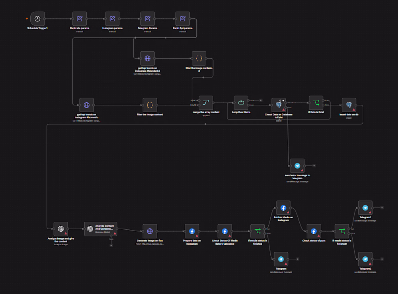Viewport: 398px width, 294px height.
Task: Open the Telegram1 node
Action: pyautogui.click(x=365, y=208)
